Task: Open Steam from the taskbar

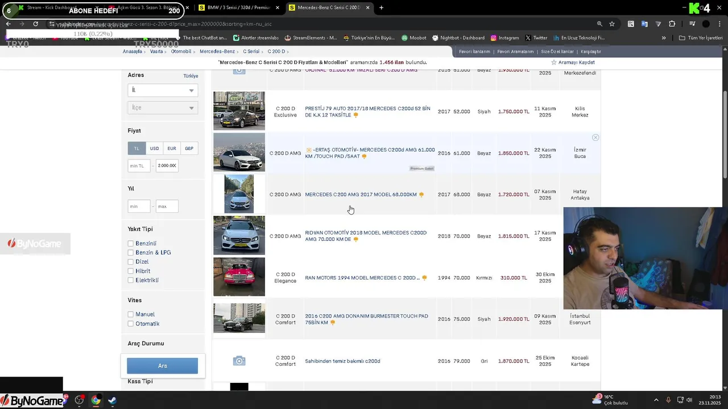Action: 112,400
